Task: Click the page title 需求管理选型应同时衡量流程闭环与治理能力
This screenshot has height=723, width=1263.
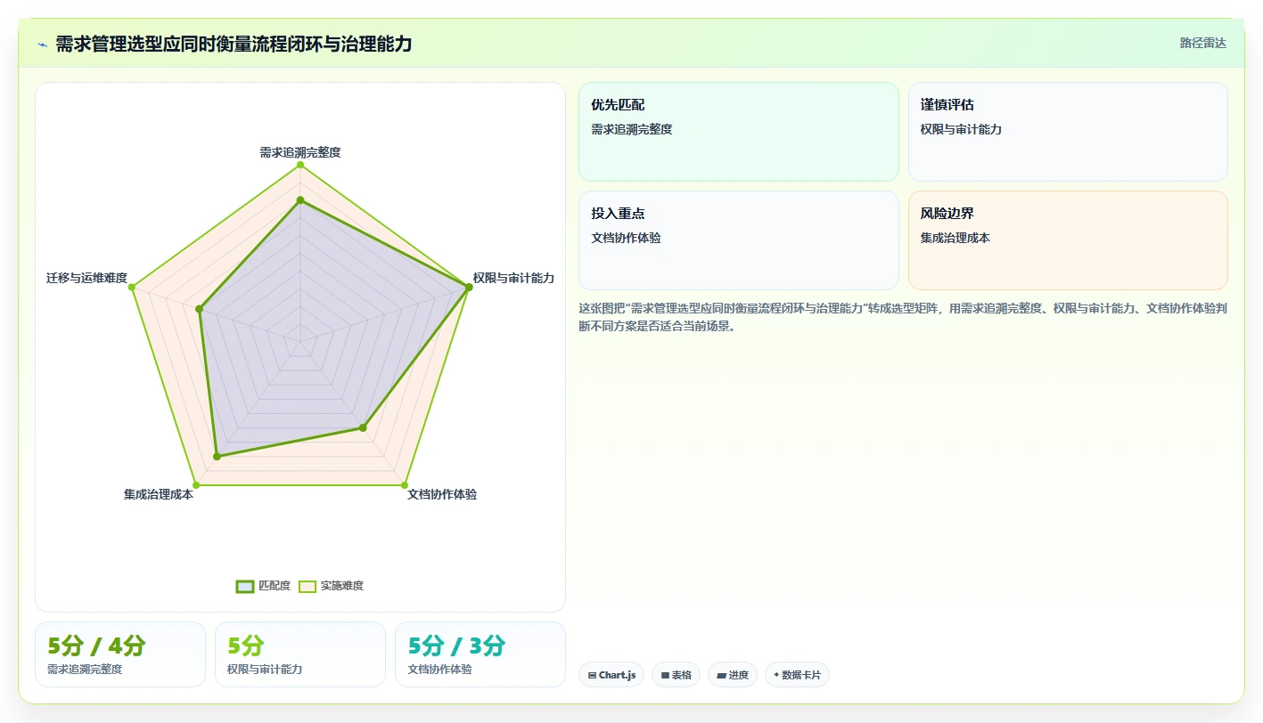Action: [234, 44]
